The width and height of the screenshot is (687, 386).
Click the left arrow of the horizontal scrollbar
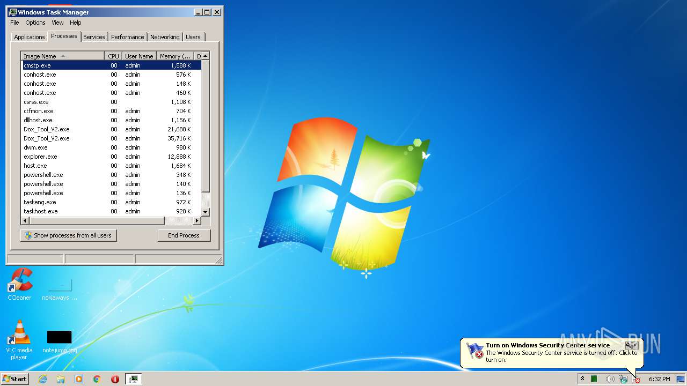pyautogui.click(x=25, y=220)
